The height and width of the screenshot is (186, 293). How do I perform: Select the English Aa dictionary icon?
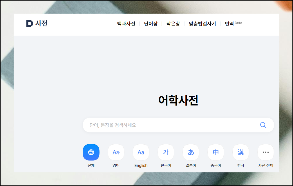(141, 152)
